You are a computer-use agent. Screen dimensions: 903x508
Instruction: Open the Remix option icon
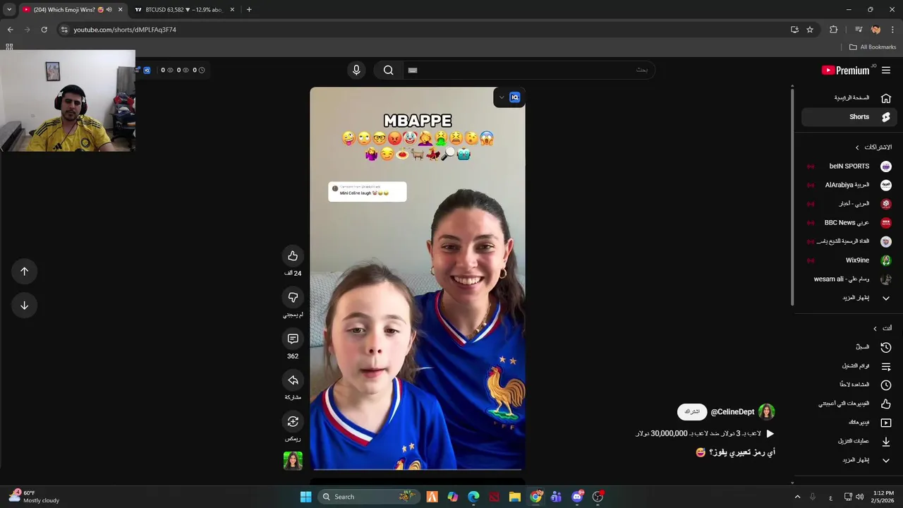tap(293, 421)
